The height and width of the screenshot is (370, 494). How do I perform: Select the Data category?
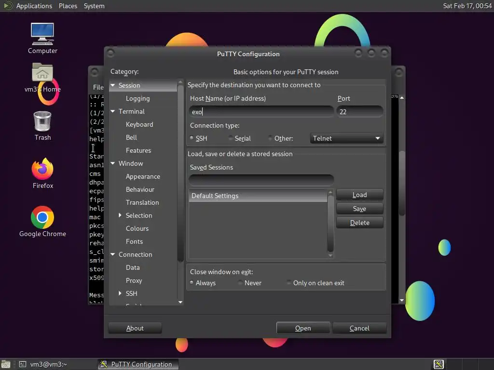(133, 267)
